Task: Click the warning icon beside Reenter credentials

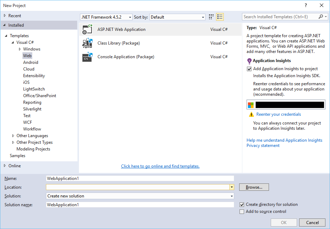Action: [x=251, y=114]
